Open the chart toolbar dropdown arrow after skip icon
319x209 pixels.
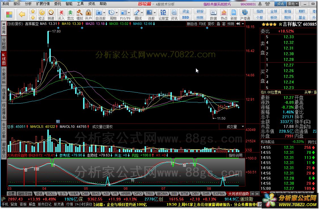243,24
